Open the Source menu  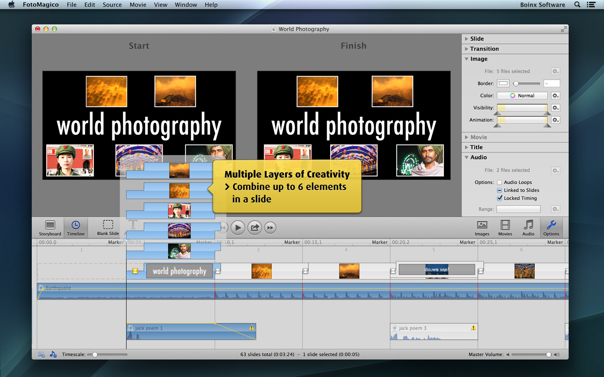pos(112,5)
